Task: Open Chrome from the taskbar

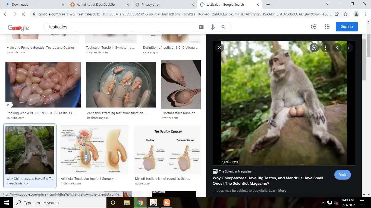Action: (x=140, y=203)
